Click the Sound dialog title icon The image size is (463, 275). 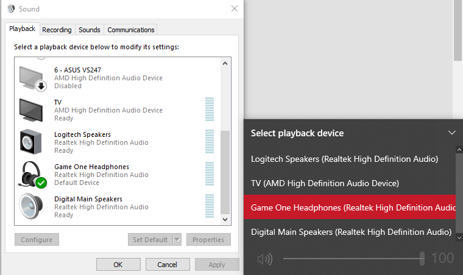[x=11, y=9]
